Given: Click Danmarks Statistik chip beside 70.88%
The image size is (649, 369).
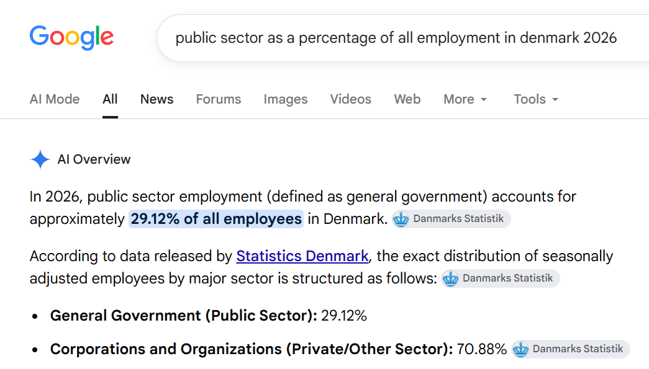Looking at the screenshot, I should (x=571, y=349).
